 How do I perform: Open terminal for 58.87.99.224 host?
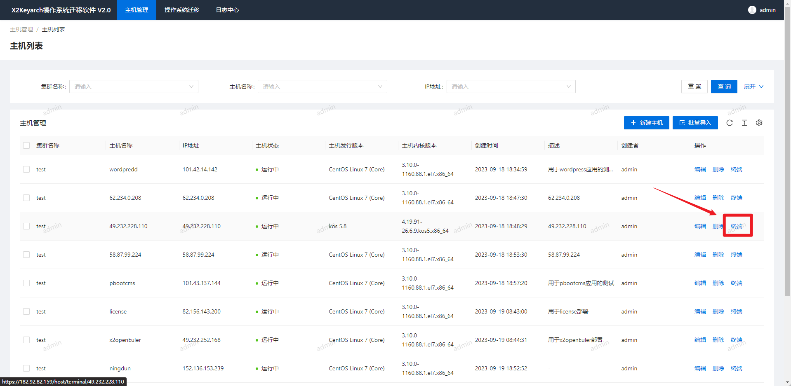pyautogui.click(x=736, y=255)
